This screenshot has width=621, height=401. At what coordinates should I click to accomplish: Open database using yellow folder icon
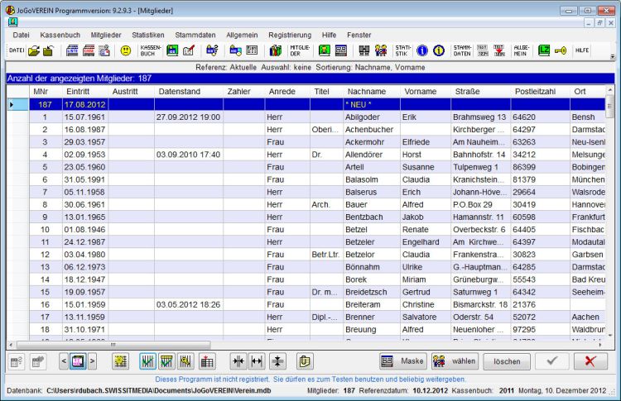pos(34,50)
